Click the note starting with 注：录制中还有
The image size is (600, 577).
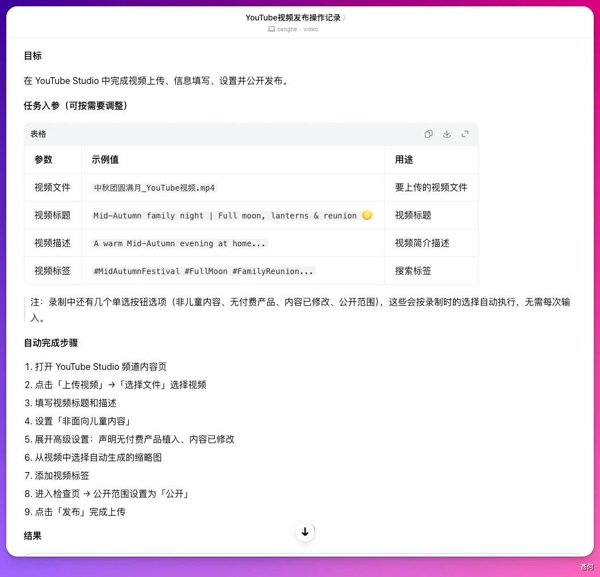coord(300,310)
